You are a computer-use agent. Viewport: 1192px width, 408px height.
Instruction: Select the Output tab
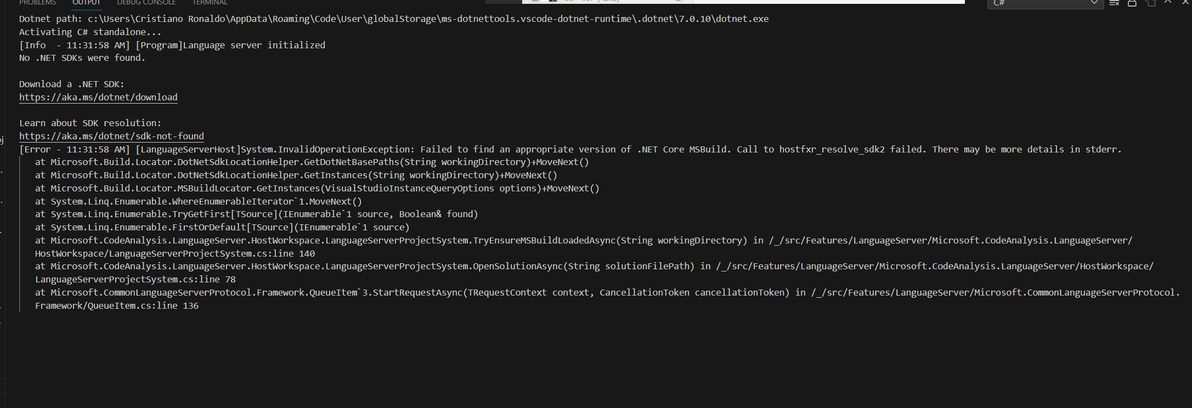coord(87,3)
